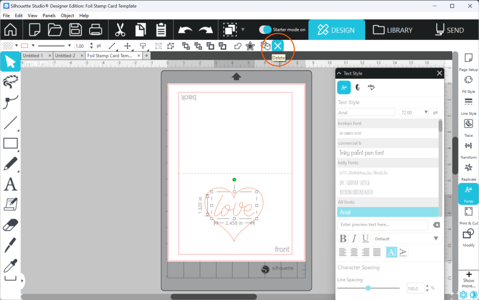
Task: Print the design with printer icon
Action: 96,30
